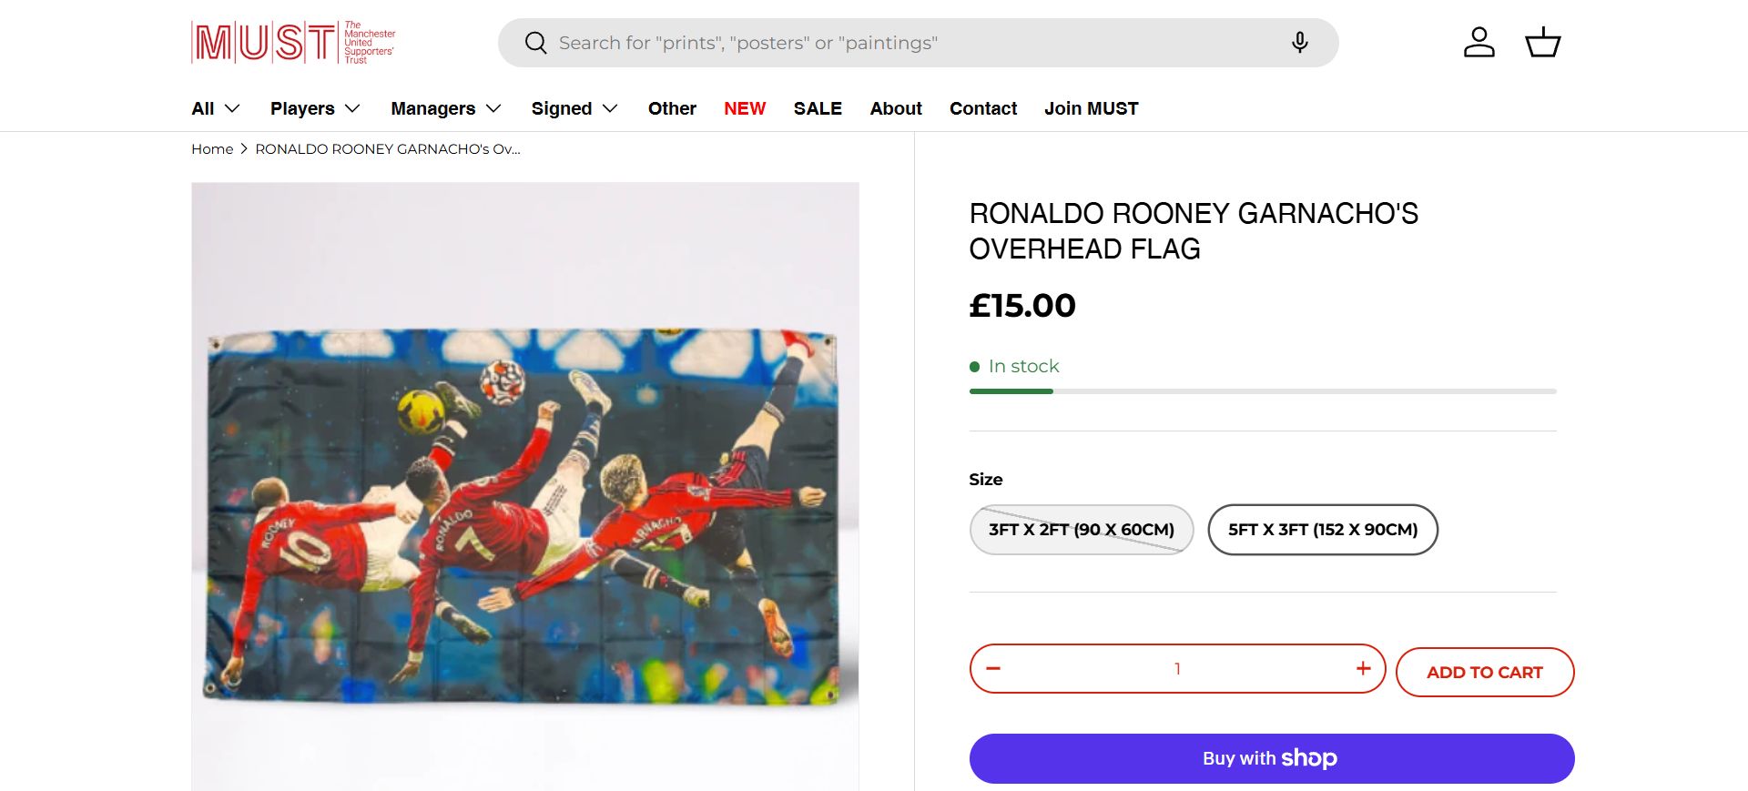Expand the Players dropdown menu

(x=315, y=108)
